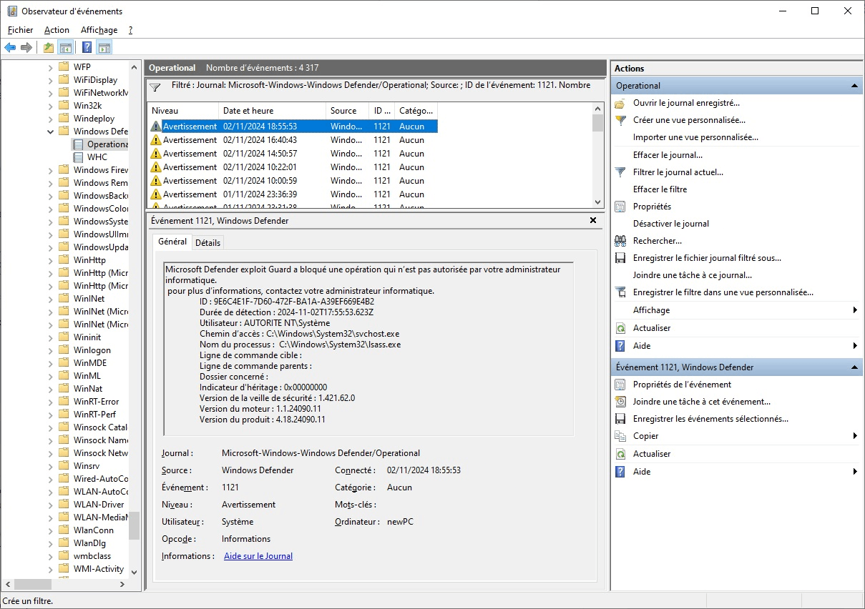Click Importer une vue personnalisée
Image resolution: width=865 pixels, height=609 pixels.
[695, 137]
